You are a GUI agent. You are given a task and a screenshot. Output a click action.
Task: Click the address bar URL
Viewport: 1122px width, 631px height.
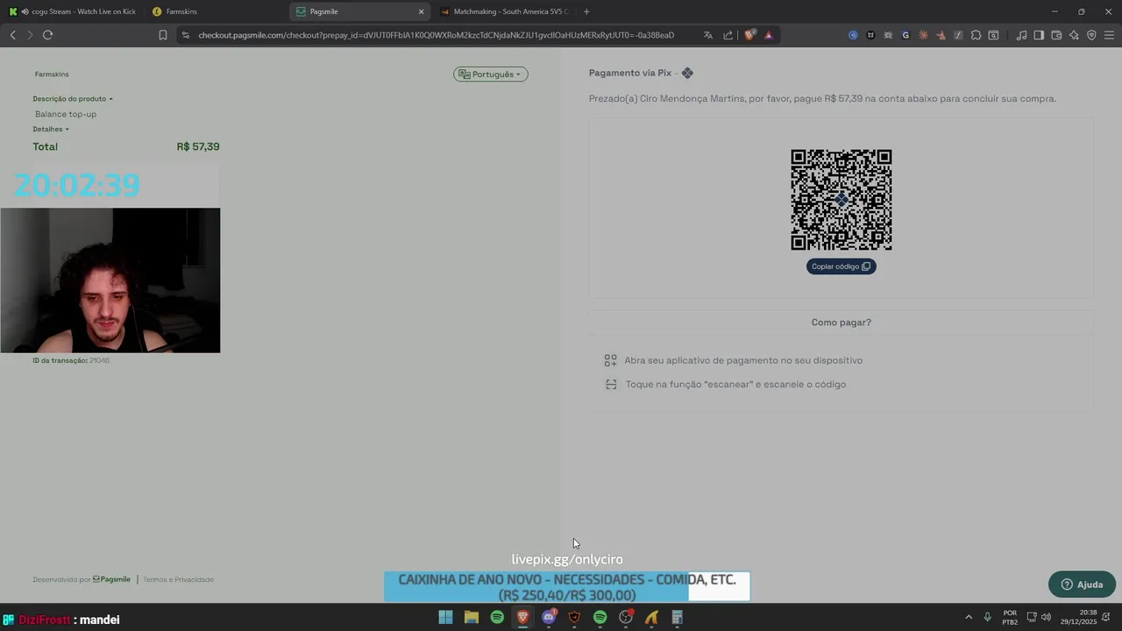pos(436,35)
